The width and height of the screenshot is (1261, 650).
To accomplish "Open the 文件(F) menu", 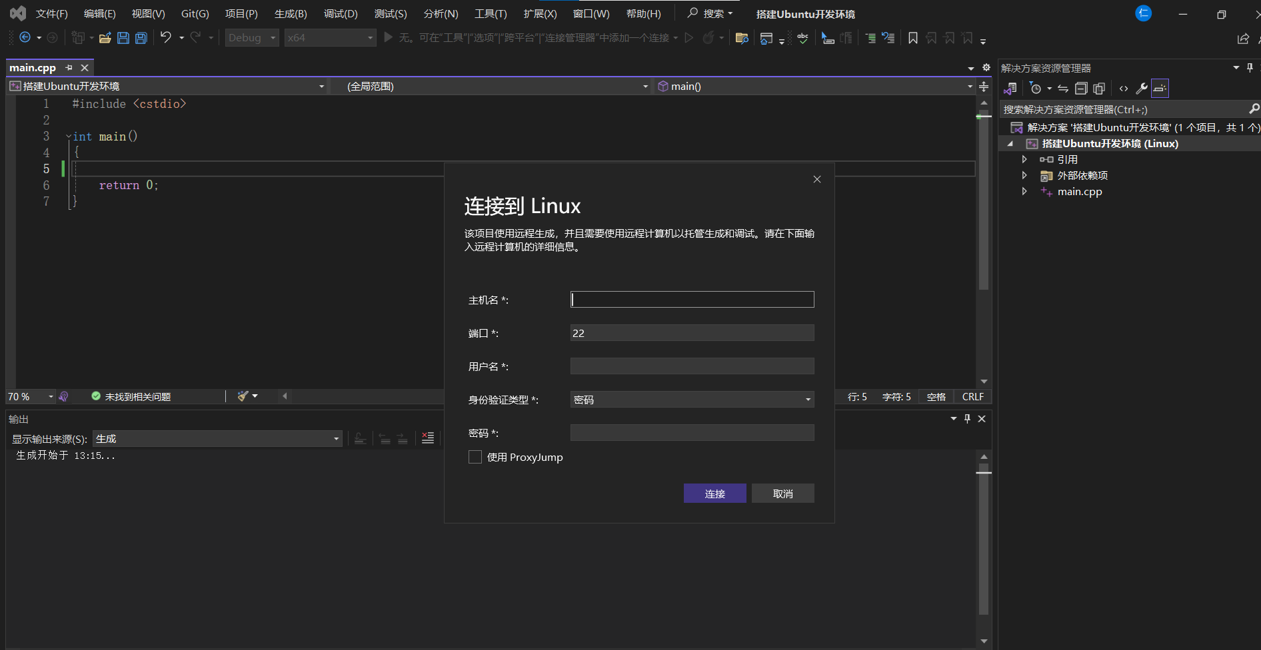I will [x=52, y=14].
